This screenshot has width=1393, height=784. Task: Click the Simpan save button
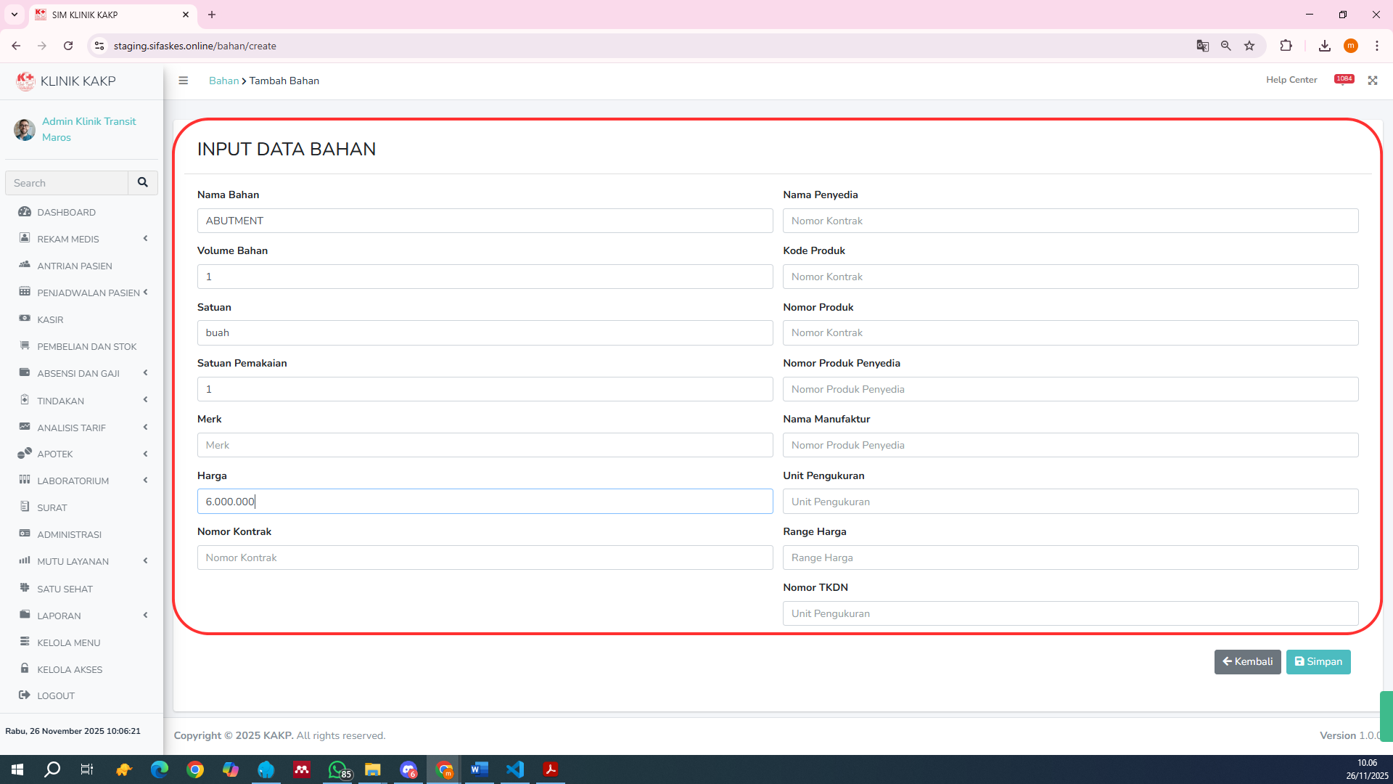pos(1318,661)
